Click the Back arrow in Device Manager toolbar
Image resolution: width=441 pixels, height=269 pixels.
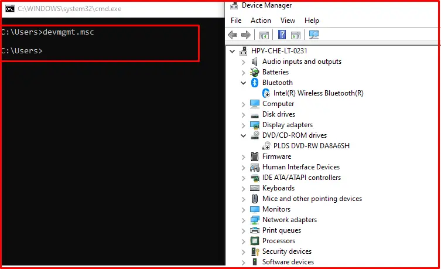coord(233,35)
